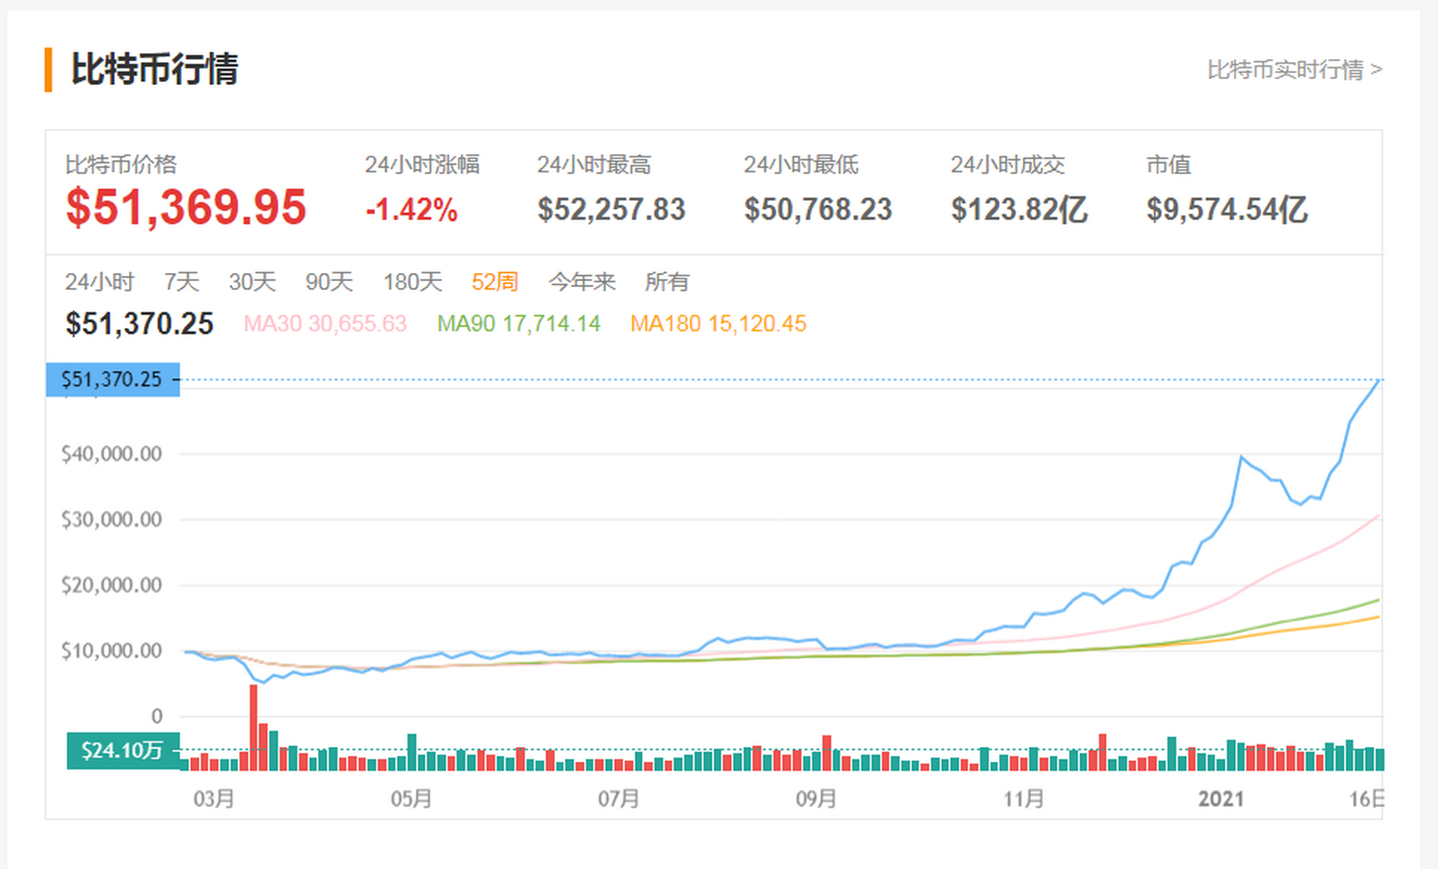The height and width of the screenshot is (869, 1438).
Task: Toggle the MA30 moving average line
Action: [325, 324]
